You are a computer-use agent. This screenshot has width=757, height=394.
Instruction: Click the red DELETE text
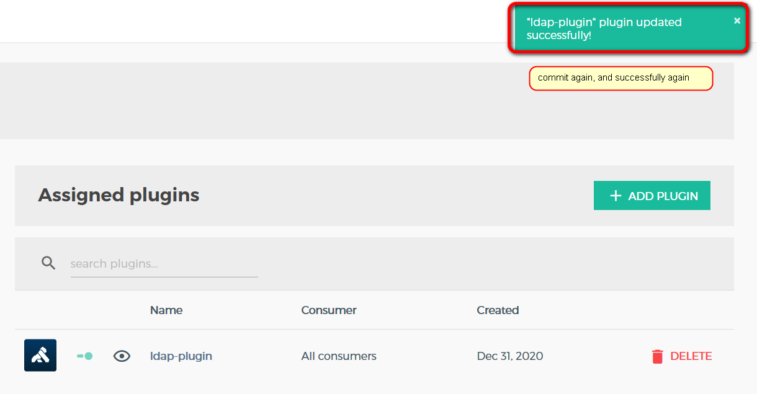coord(691,356)
